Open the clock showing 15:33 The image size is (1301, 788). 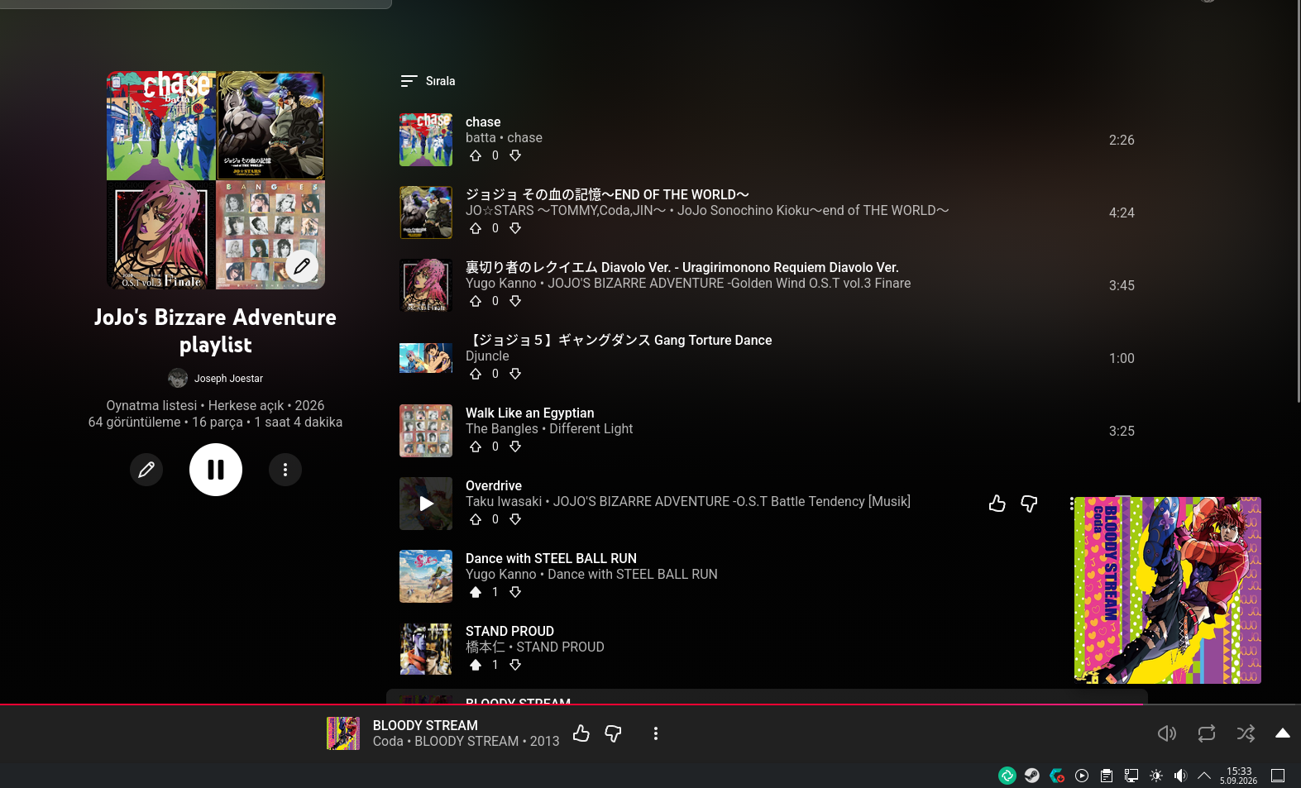pos(1239,776)
